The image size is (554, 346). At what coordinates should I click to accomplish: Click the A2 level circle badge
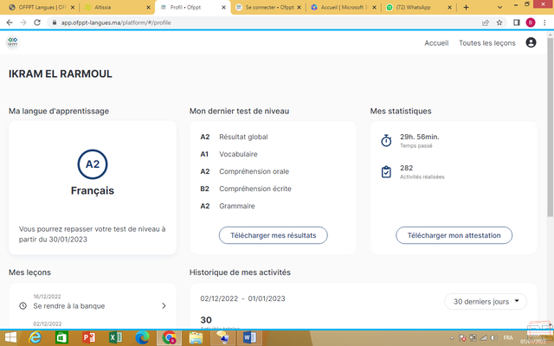tap(93, 164)
